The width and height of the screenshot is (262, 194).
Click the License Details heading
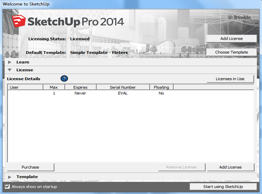(x=23, y=79)
